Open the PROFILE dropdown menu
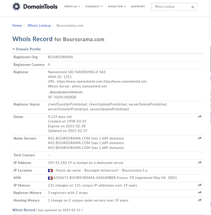The image size is (211, 215). click(72, 6)
